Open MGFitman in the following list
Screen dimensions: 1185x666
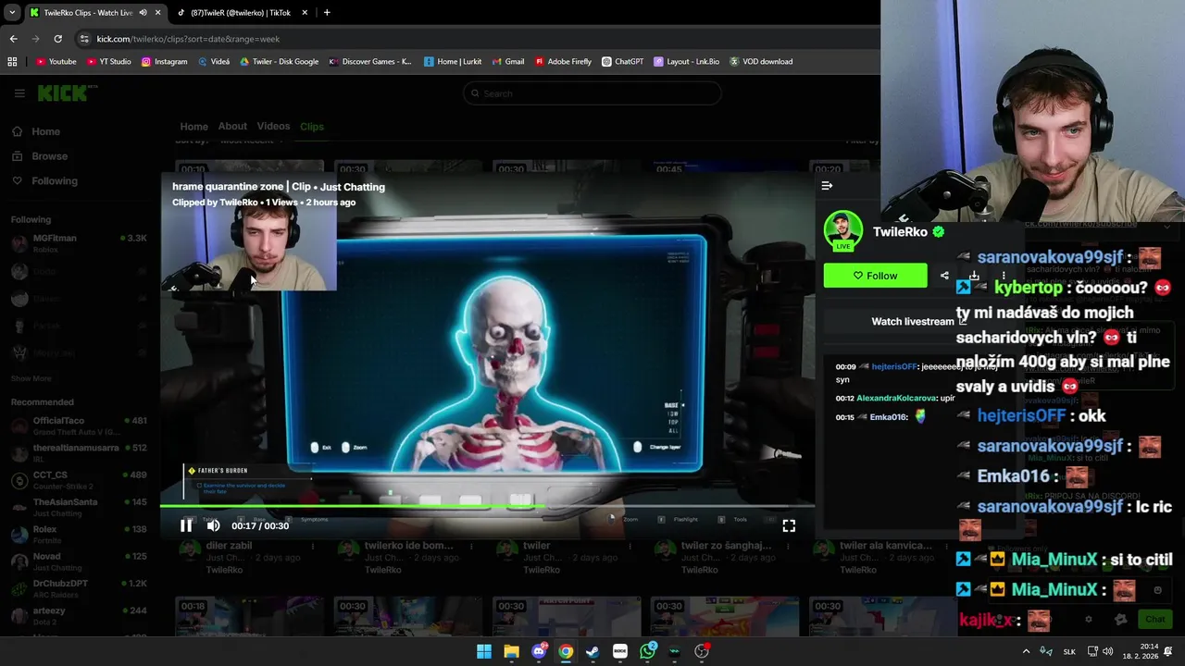pyautogui.click(x=79, y=243)
